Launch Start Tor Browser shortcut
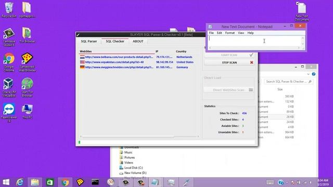Screen dimensions: 333x187 [x=27, y=88]
